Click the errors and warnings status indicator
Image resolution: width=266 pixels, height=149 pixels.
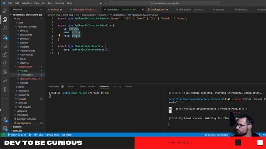click(39, 135)
